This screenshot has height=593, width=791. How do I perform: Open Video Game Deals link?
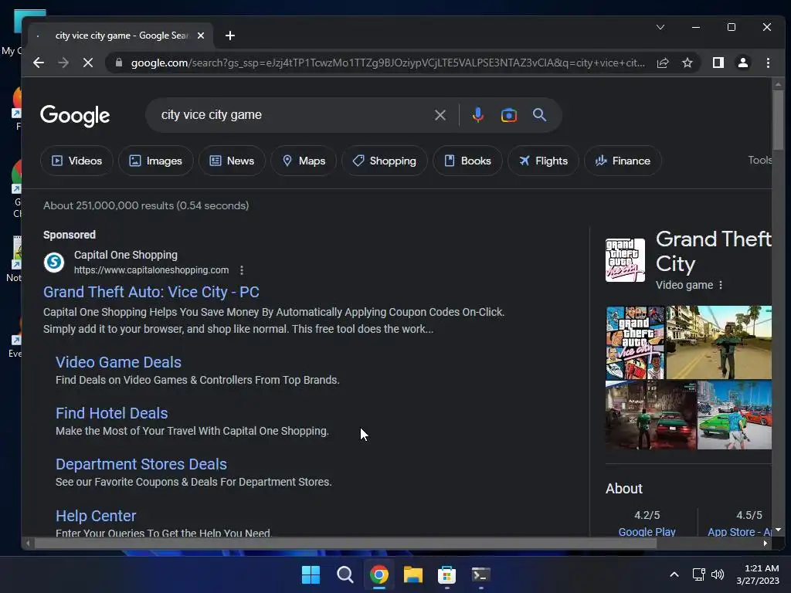[x=118, y=362]
